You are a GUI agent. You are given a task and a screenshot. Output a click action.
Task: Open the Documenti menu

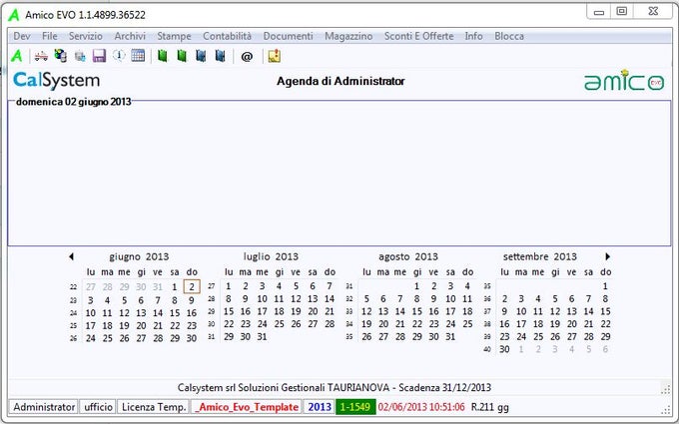pos(288,36)
